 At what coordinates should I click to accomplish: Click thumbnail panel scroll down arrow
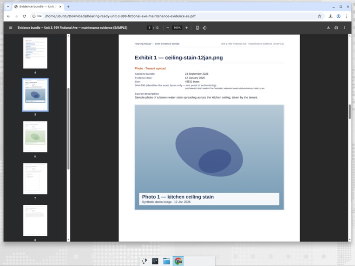pyautogui.click(x=68, y=240)
